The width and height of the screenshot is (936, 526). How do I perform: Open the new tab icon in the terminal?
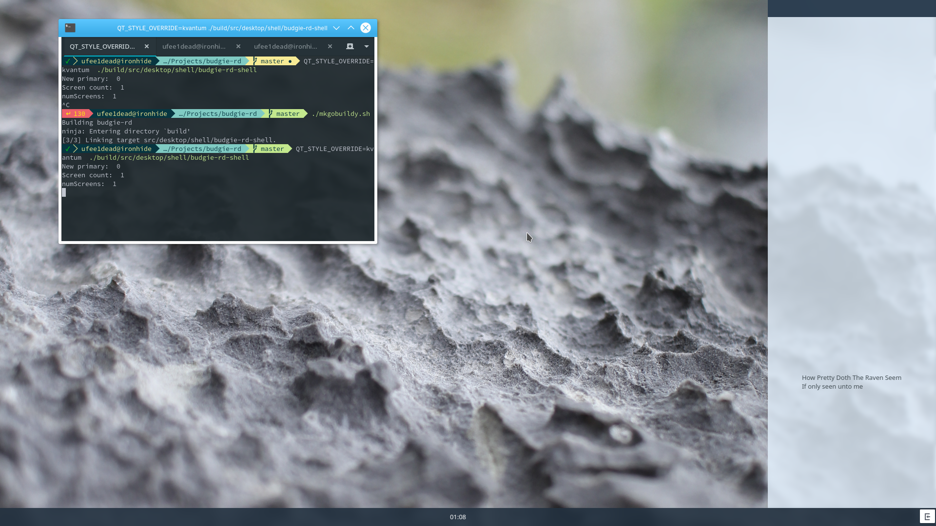tap(350, 46)
